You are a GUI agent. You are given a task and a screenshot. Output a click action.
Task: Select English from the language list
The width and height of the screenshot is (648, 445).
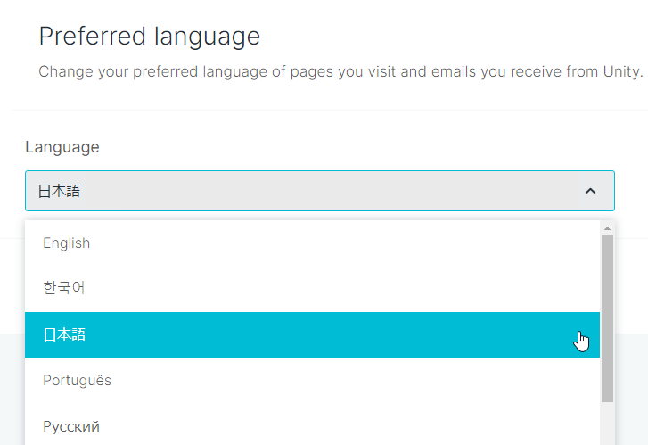(x=67, y=243)
